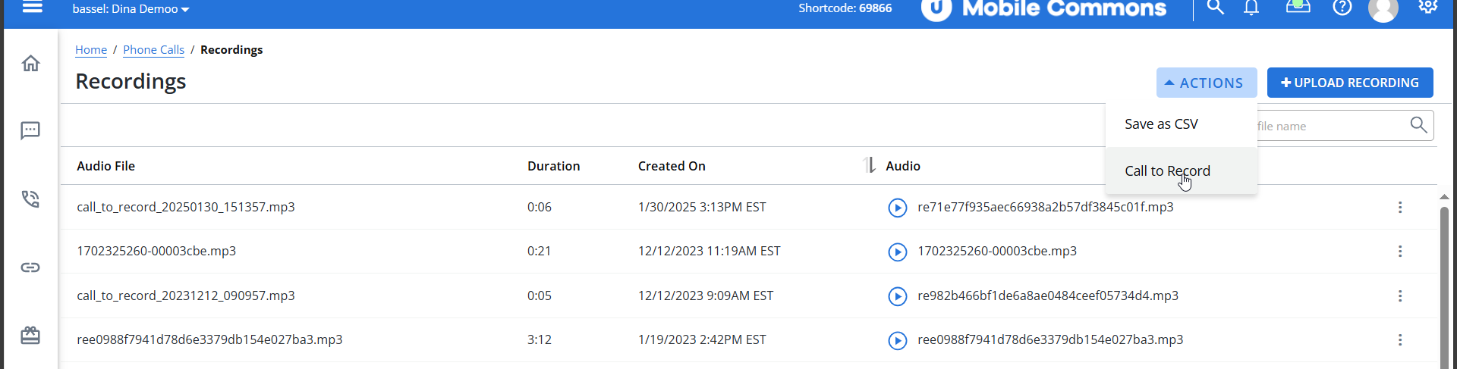Play re71e77f935aec66938a2b57df3845c01f.mp3 audio
This screenshot has width=1457, height=369.
coord(898,208)
